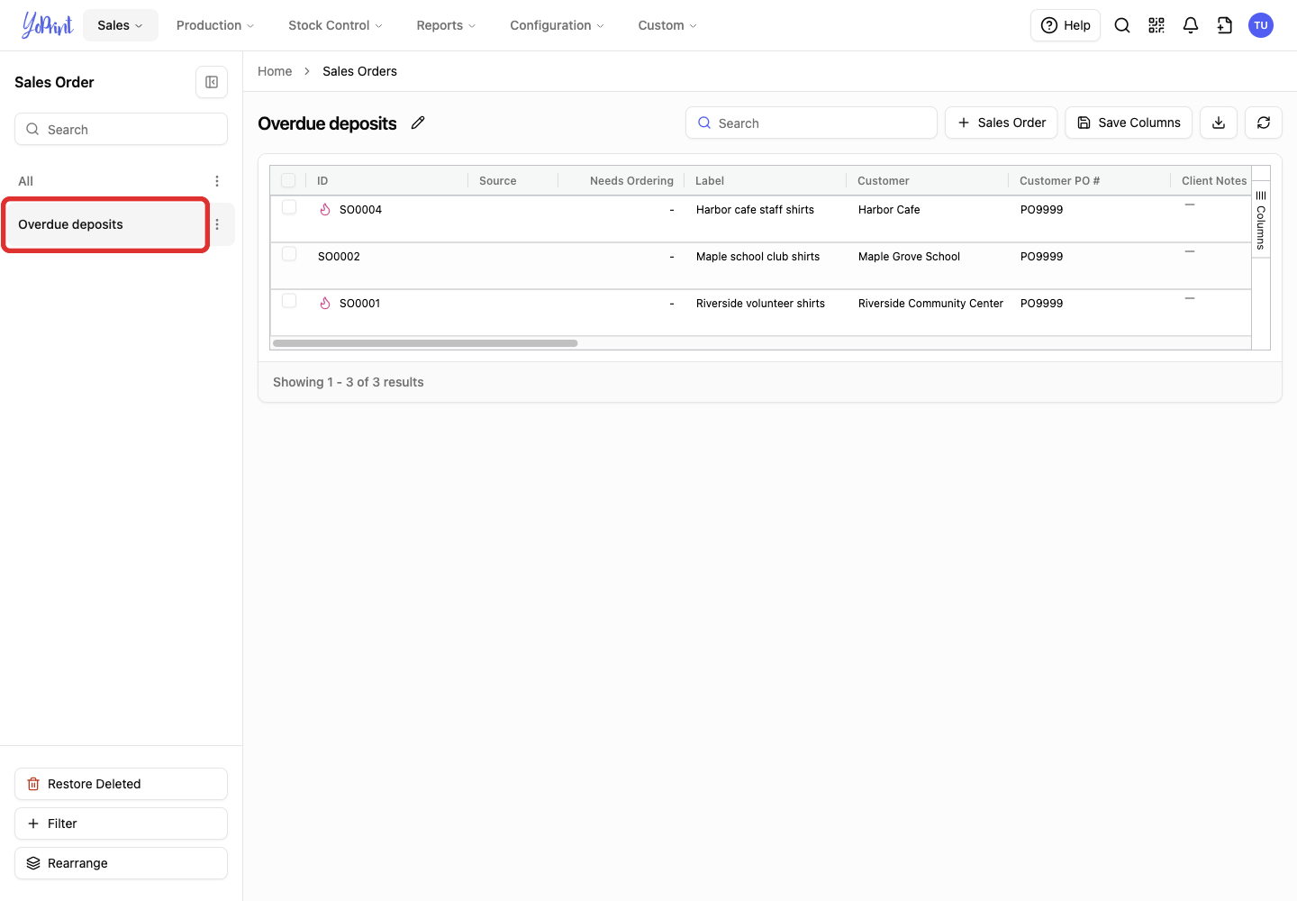This screenshot has height=901, width=1297.
Task: Select the SO0001 row checkbox
Action: point(289,301)
